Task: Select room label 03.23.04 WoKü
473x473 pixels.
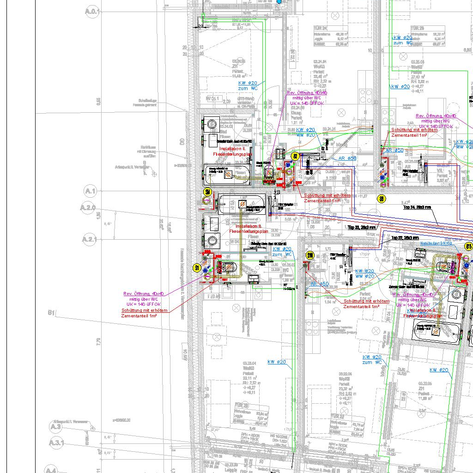Action: [249, 366]
